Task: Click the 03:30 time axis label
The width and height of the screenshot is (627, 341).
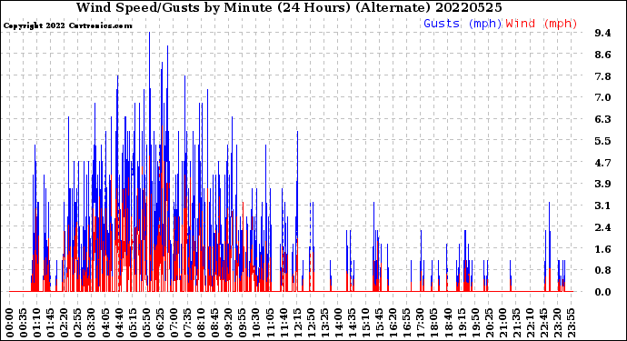Action: click(92, 323)
